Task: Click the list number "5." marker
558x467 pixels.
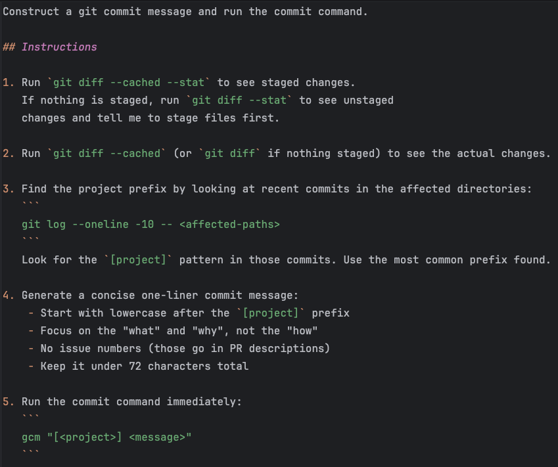Action: pyautogui.click(x=8, y=401)
